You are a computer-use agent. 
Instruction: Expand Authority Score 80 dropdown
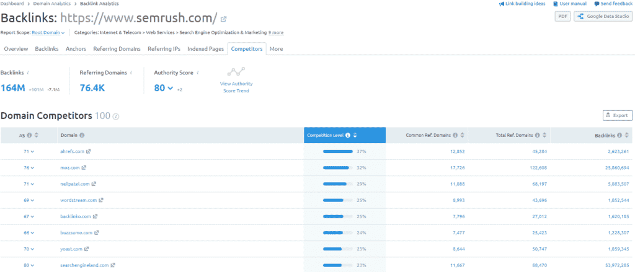coord(170,88)
